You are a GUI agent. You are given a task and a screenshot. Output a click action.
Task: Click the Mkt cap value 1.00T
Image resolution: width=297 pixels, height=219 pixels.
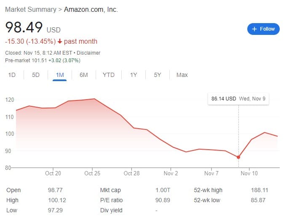(163, 190)
